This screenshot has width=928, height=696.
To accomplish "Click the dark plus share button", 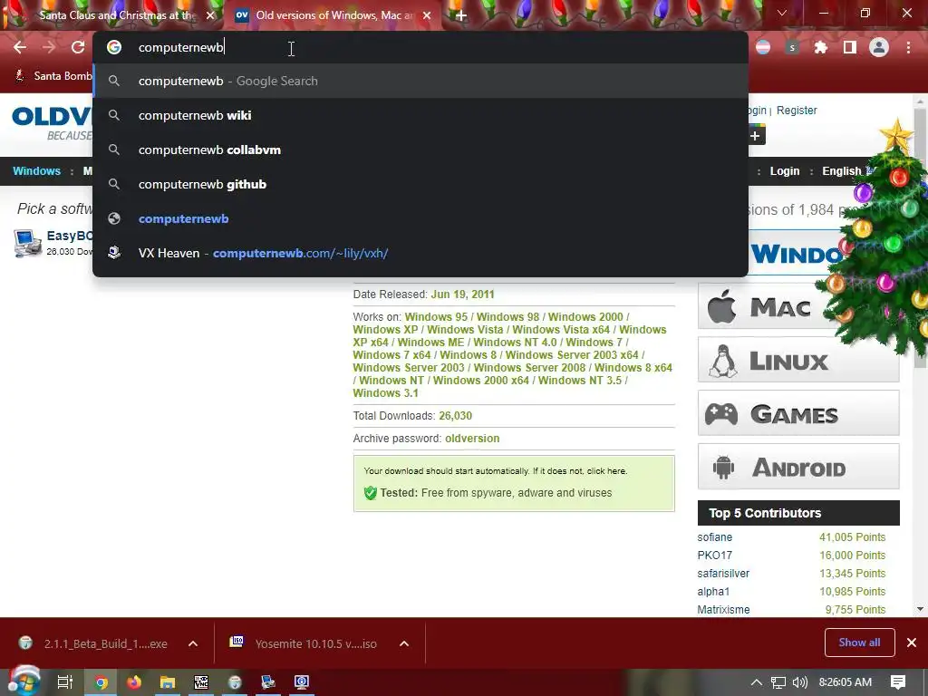I will coord(755,136).
